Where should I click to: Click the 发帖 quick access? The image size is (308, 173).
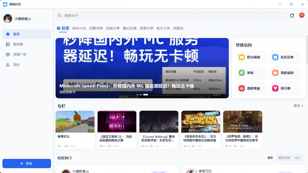pyautogui.click(x=252, y=73)
